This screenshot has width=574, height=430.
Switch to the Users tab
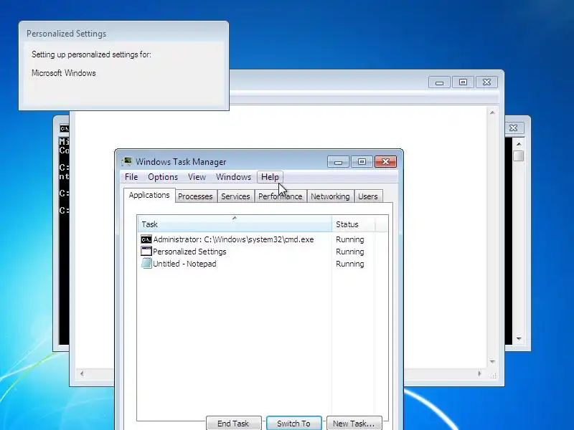368,196
